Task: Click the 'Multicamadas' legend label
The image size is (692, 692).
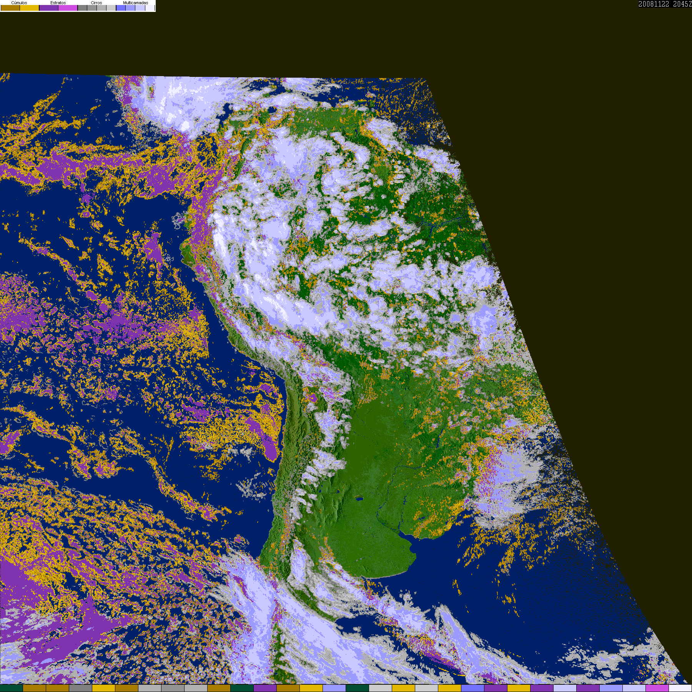Action: click(135, 3)
